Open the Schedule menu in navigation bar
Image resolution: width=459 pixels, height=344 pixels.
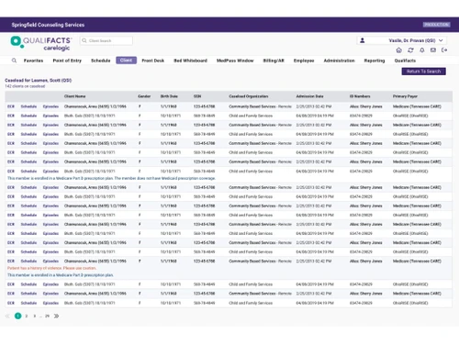click(x=100, y=61)
